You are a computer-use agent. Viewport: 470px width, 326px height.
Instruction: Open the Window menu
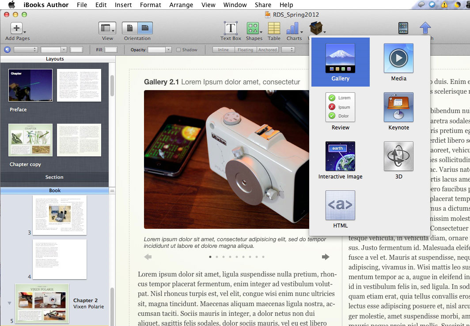point(235,5)
